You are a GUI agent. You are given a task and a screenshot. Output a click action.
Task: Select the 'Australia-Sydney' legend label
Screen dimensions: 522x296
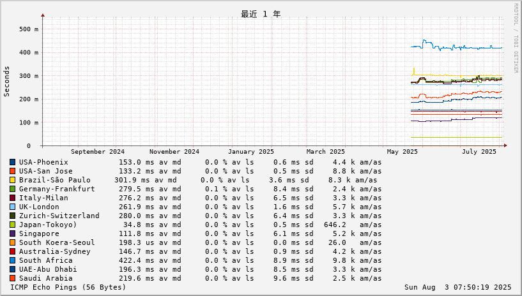point(54,251)
